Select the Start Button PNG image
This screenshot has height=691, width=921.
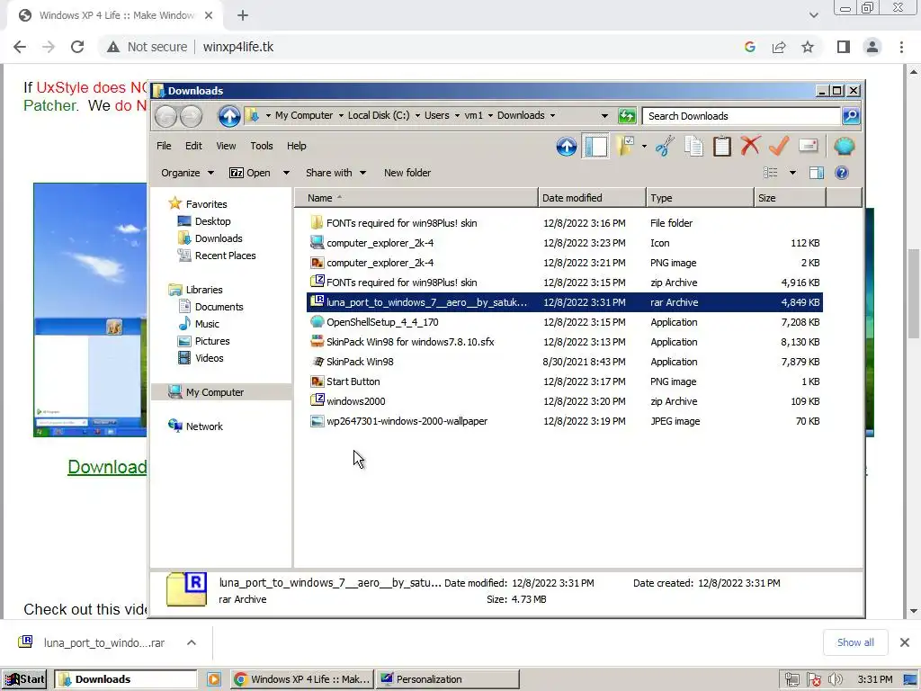pyautogui.click(x=565, y=381)
